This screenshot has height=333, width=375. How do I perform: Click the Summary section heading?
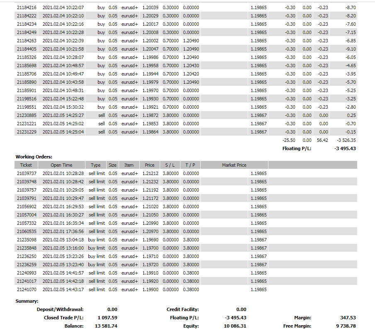click(27, 301)
